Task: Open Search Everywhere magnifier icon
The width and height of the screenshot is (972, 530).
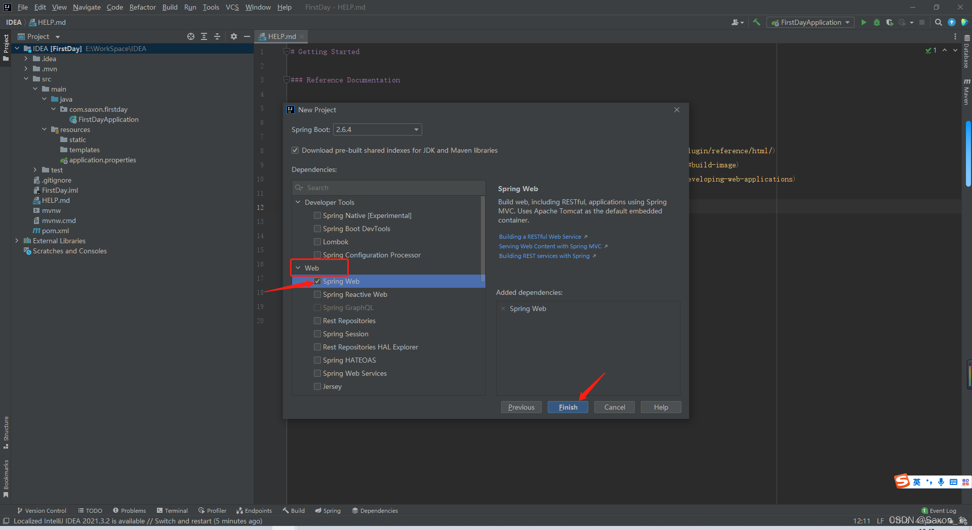Action: click(x=939, y=22)
